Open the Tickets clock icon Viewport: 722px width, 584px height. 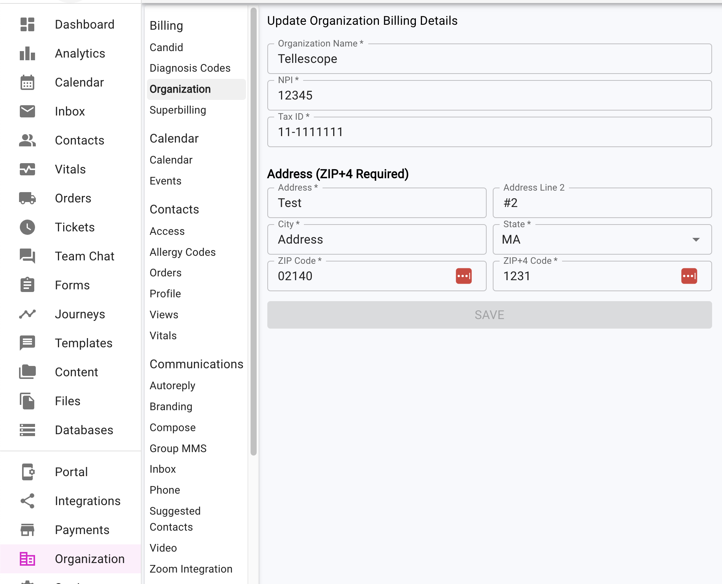(x=27, y=227)
